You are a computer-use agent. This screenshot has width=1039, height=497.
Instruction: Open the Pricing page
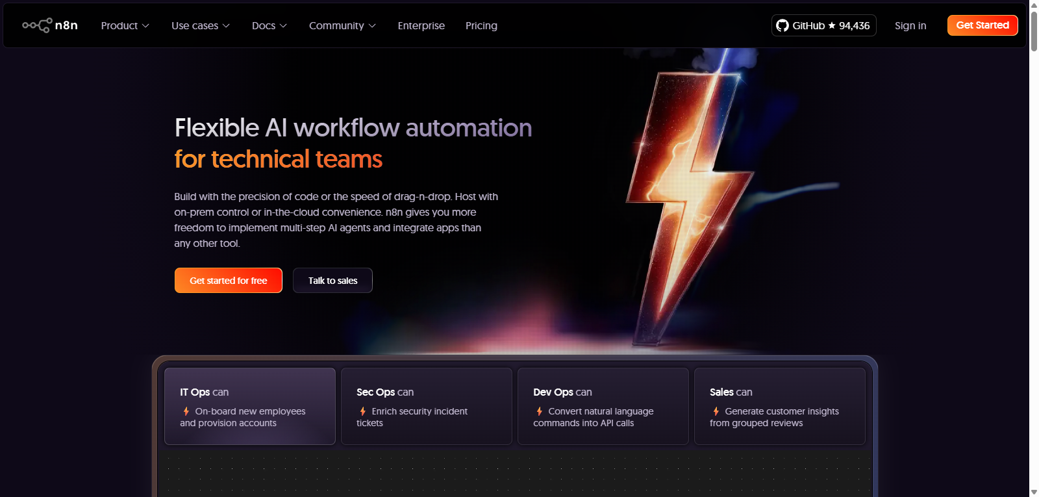[x=481, y=25]
